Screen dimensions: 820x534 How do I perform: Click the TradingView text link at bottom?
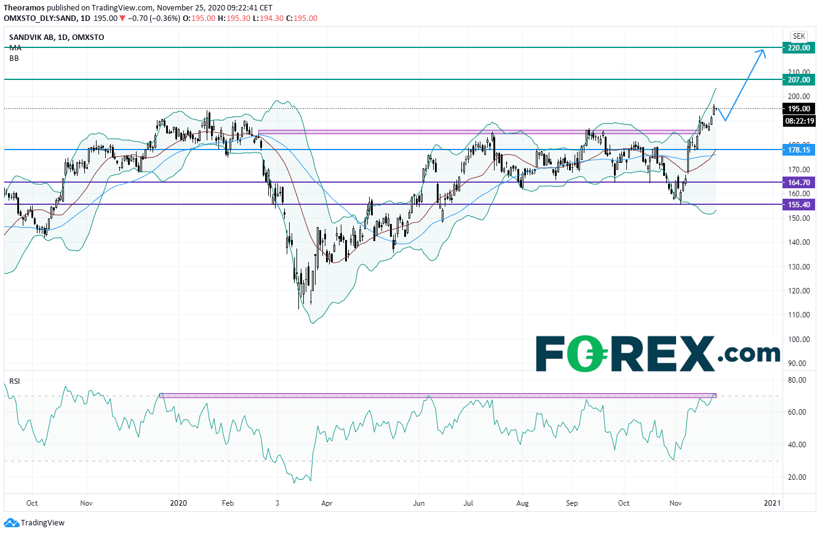click(42, 523)
